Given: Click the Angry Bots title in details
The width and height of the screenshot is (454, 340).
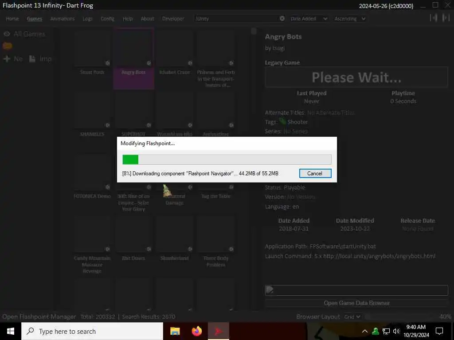Looking at the screenshot, I should 283,37.
